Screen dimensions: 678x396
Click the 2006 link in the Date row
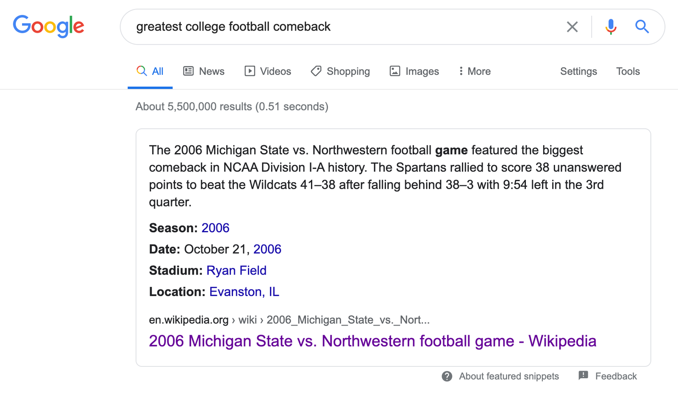[267, 249]
